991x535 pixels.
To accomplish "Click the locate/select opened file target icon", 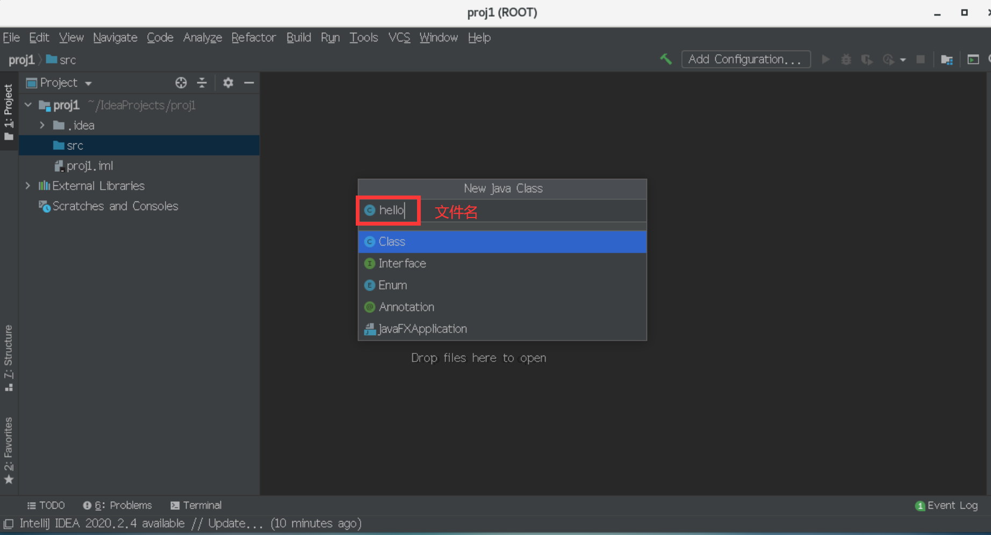I will click(181, 83).
